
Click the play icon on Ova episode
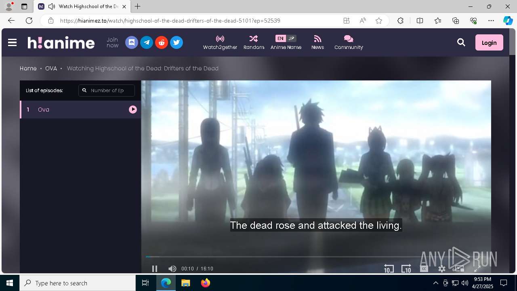(x=133, y=110)
